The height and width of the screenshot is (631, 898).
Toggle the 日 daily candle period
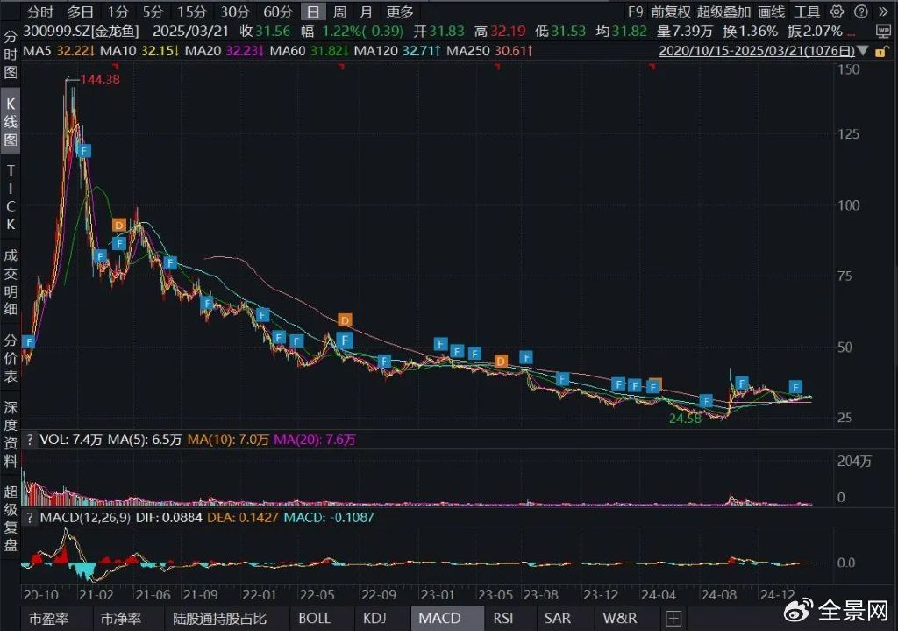click(x=313, y=12)
